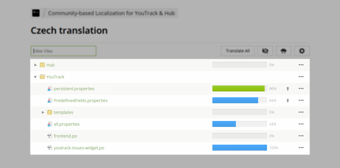Image resolution: width=340 pixels, height=168 pixels.
Task: Open more options menu for PredefinedFields.properties
Action: tap(301, 100)
